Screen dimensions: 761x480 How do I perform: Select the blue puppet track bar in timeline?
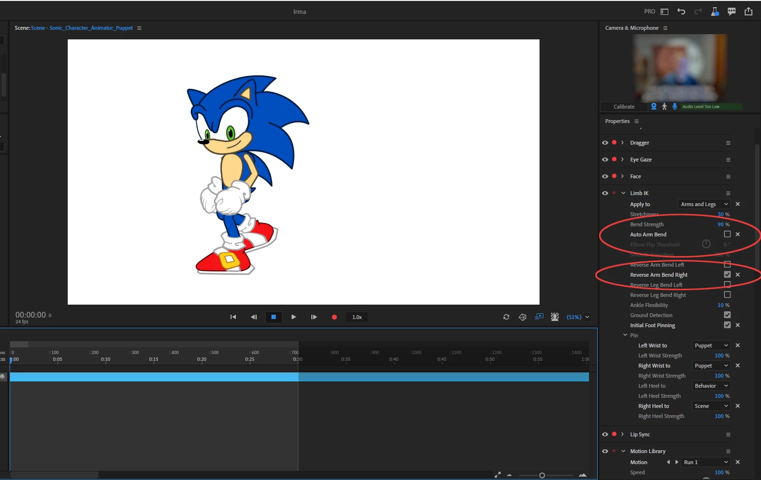299,377
